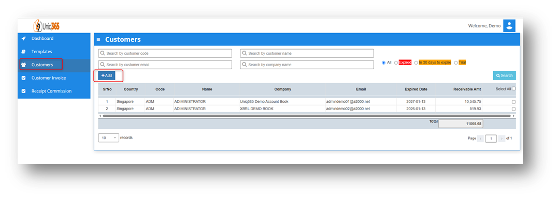This screenshot has height=198, width=557.
Task: Toggle the hamburger menu beside Customers
Action: 98,40
